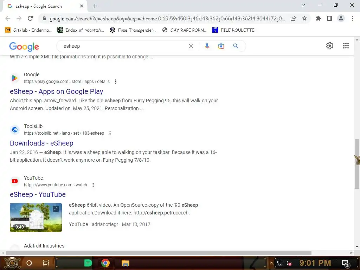
Task: Open the green notes app on taskbar
Action: [88, 263]
